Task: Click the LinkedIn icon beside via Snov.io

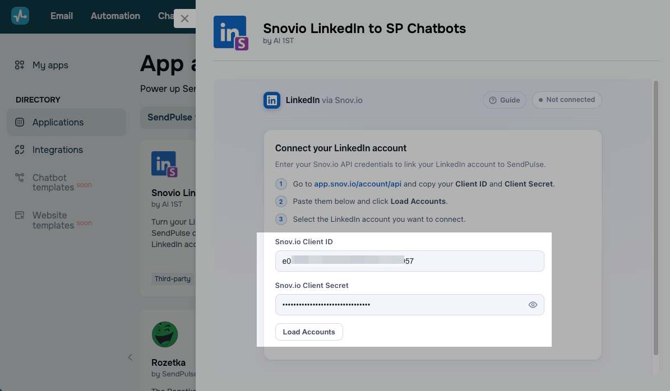Action: pos(272,100)
